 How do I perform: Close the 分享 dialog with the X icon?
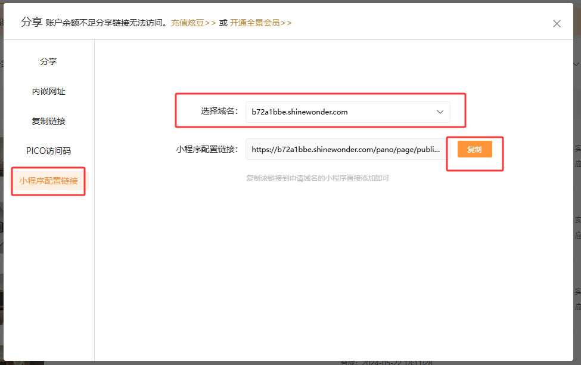click(x=557, y=24)
